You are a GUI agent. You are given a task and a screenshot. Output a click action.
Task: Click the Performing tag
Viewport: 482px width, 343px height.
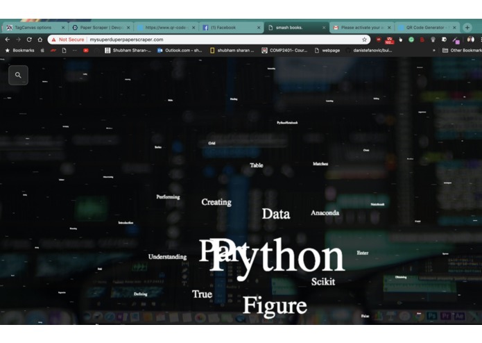[x=168, y=197]
